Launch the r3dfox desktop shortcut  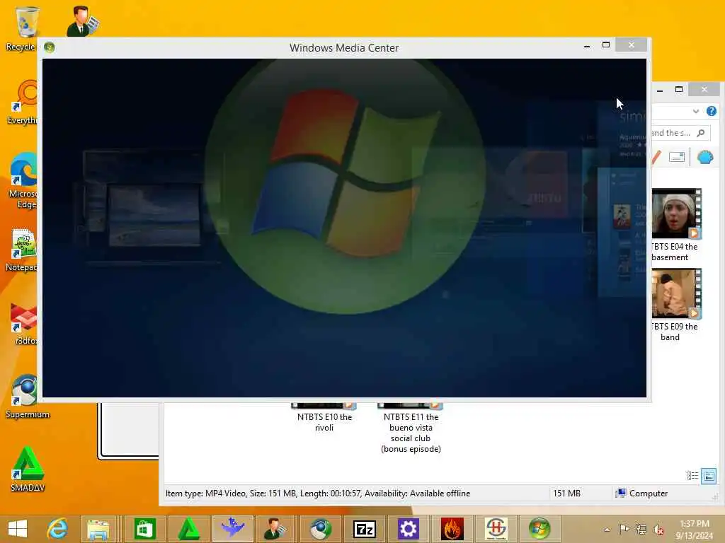(24, 317)
